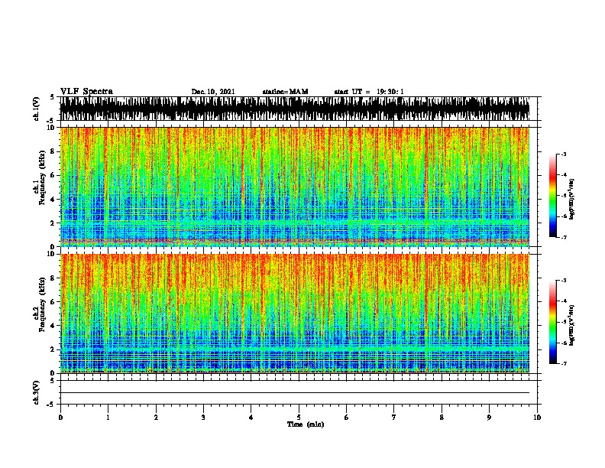Image resolution: width=605 pixels, height=468 pixels.
Task: Click the date 'Dec. 10, 2021'
Action: (213, 92)
